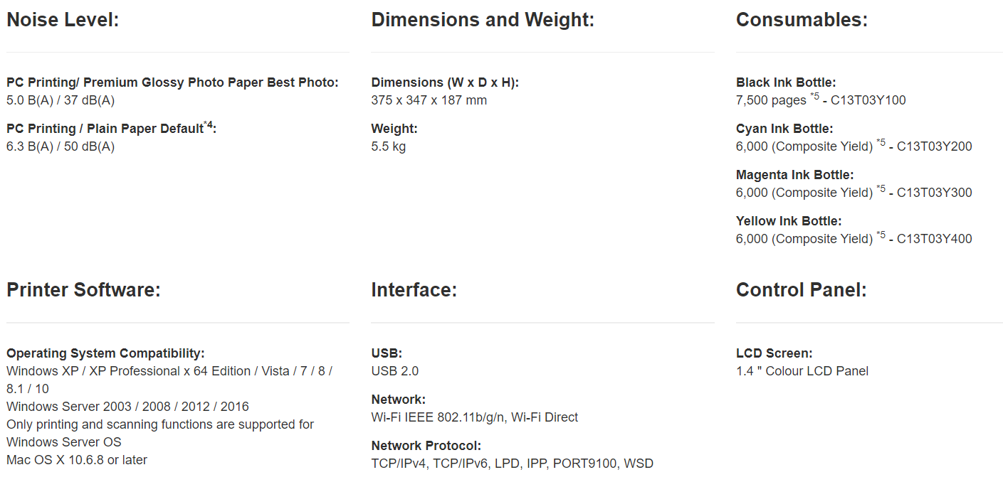This screenshot has height=487, width=1003.
Task: Click the "Black Ink Bottle:" label
Action: pos(786,82)
